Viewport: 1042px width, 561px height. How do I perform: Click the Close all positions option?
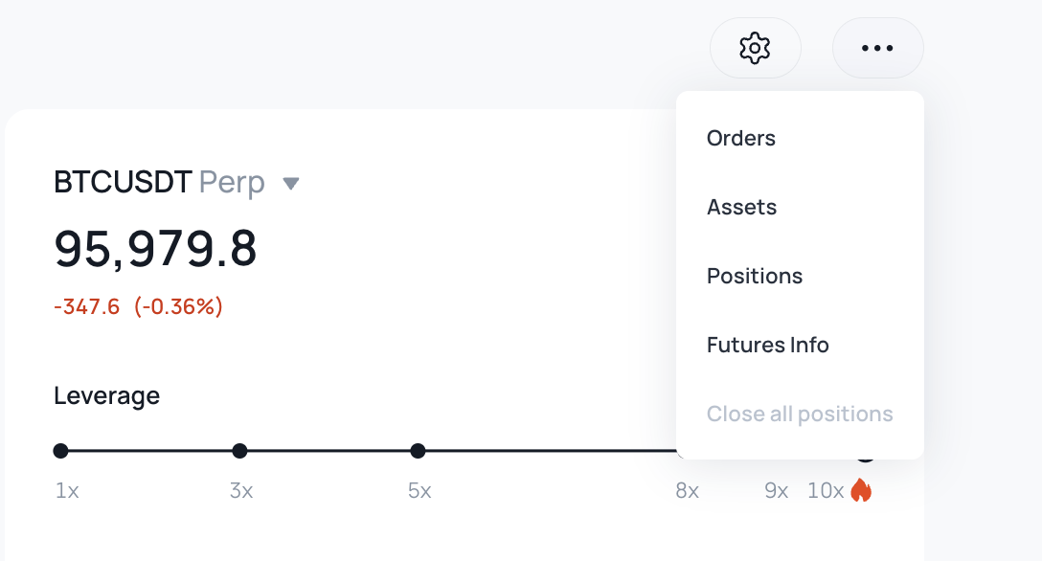800,414
